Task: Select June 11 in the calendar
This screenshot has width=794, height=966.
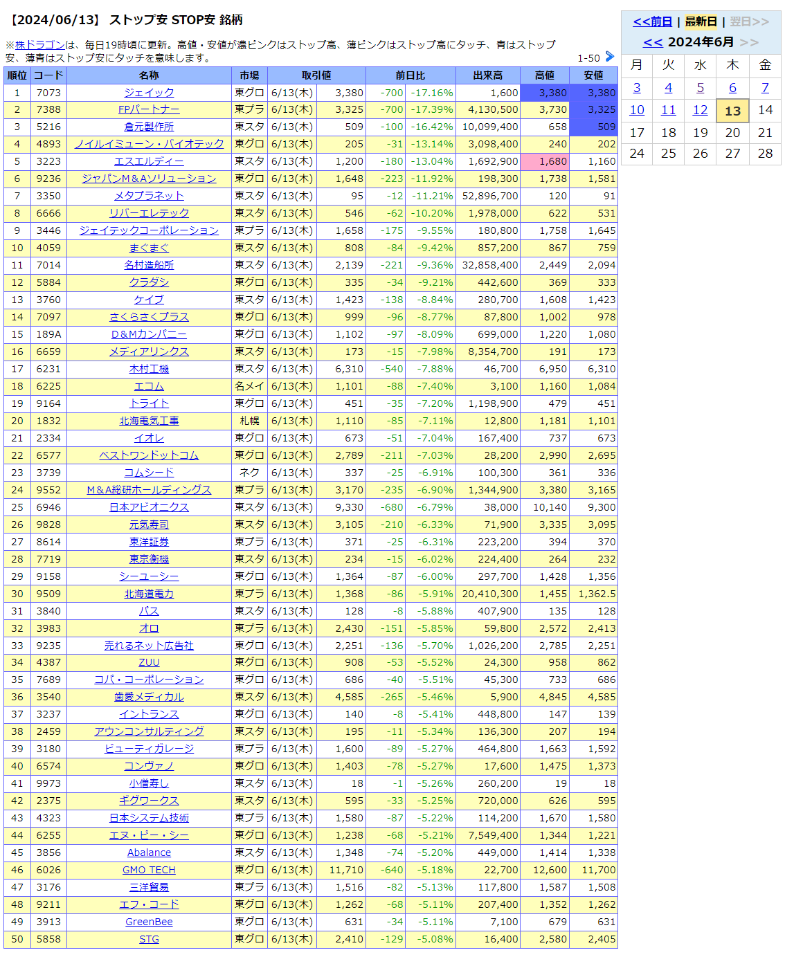Action: click(668, 110)
